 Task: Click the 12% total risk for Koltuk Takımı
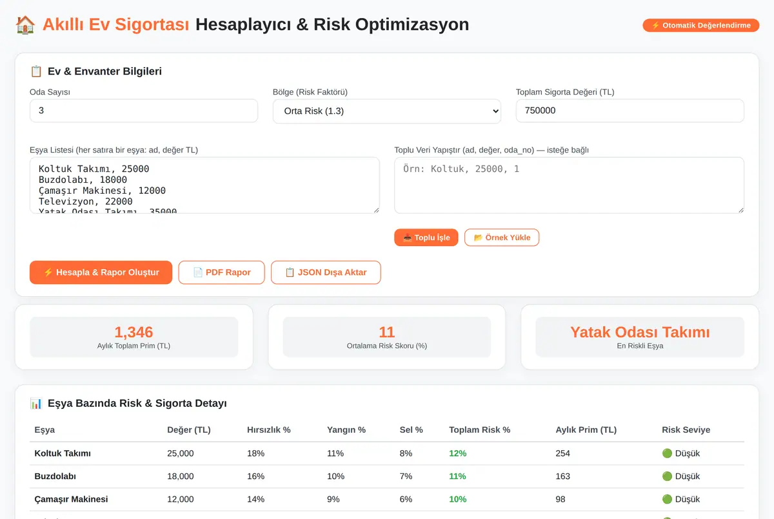coord(458,453)
